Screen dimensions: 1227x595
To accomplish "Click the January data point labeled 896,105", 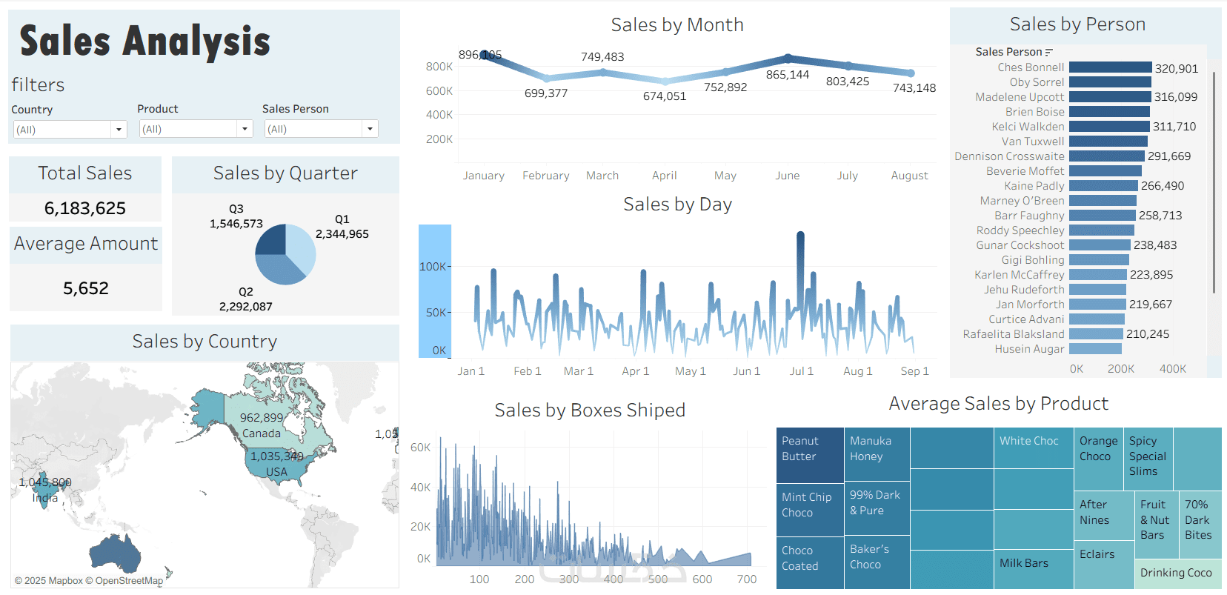I will (485, 55).
